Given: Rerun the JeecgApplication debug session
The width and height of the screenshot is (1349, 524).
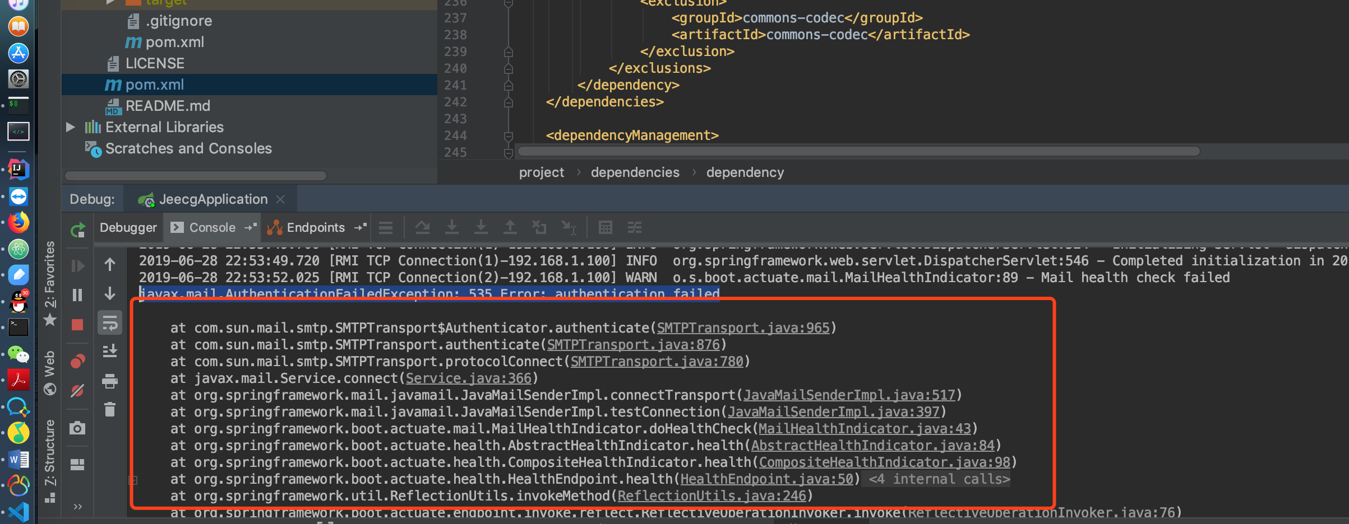Looking at the screenshot, I should [x=77, y=230].
